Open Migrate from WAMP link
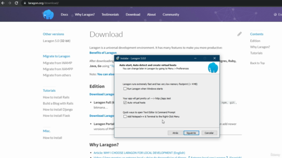The width and height of the screenshot is (282, 158). 57,63
